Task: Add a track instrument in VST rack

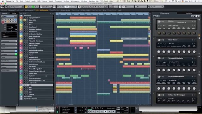Action: [x=155, y=16]
